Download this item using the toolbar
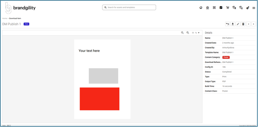The image size is (258, 127). pyautogui.click(x=233, y=24)
